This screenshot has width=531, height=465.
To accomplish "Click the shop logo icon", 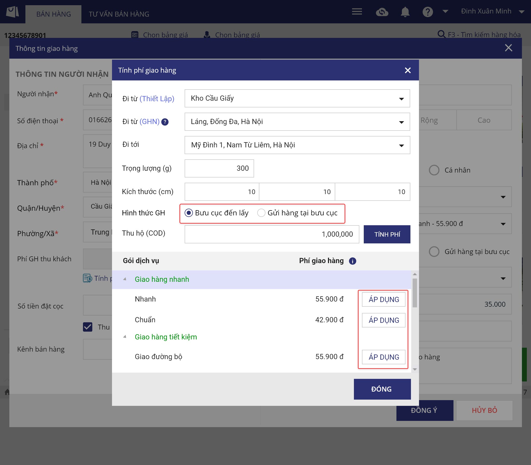I will point(12,12).
